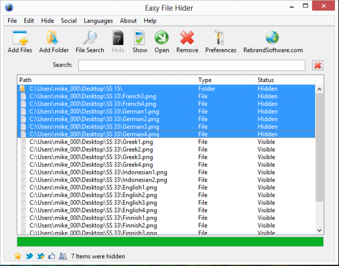Screen dimensions: 339x266
Task: Click the thumbs-up like icon
Action: [52, 256]
